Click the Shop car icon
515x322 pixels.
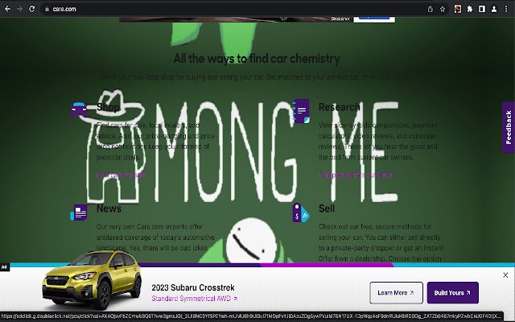tap(79, 109)
